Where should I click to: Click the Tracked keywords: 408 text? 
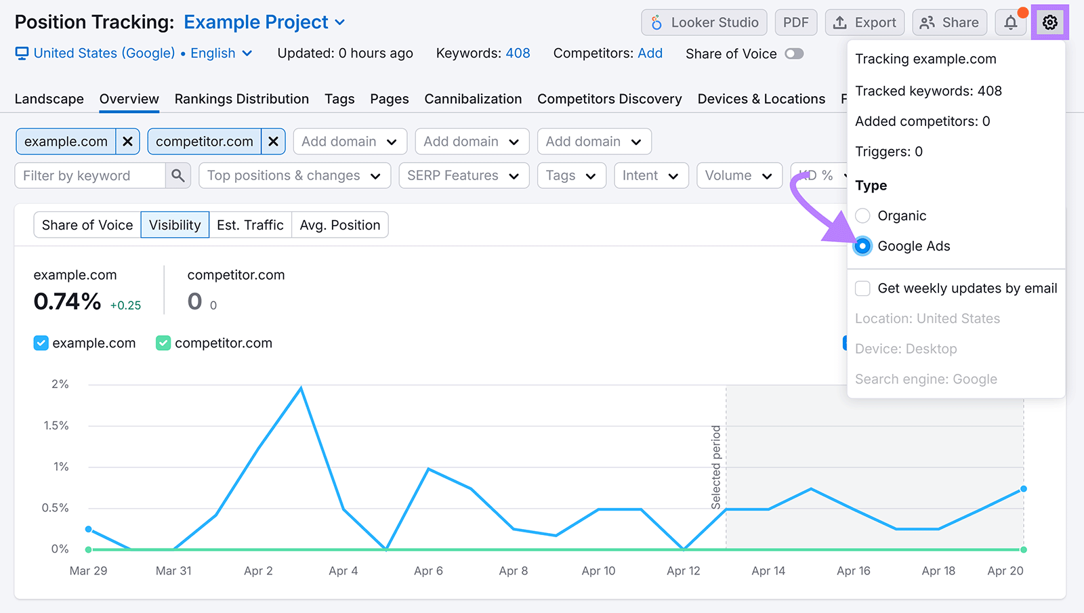pyautogui.click(x=928, y=91)
